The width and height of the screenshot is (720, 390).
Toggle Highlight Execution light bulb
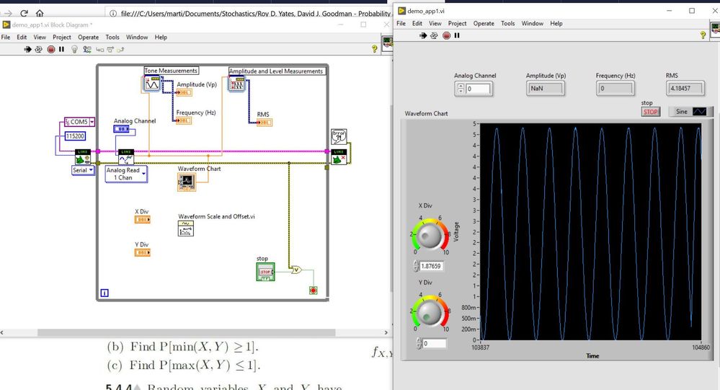coord(74,49)
